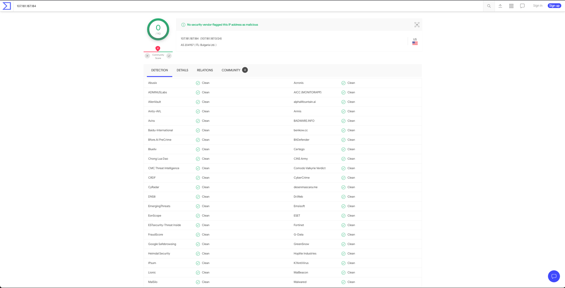Click the info icon in the banner
Screen dimensions: 565x288
(x=183, y=25)
